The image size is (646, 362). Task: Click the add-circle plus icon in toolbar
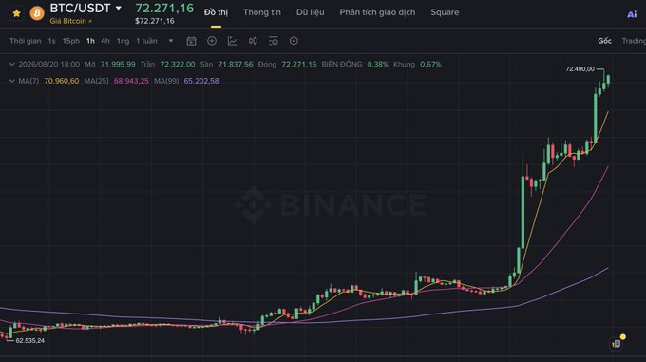(x=212, y=40)
